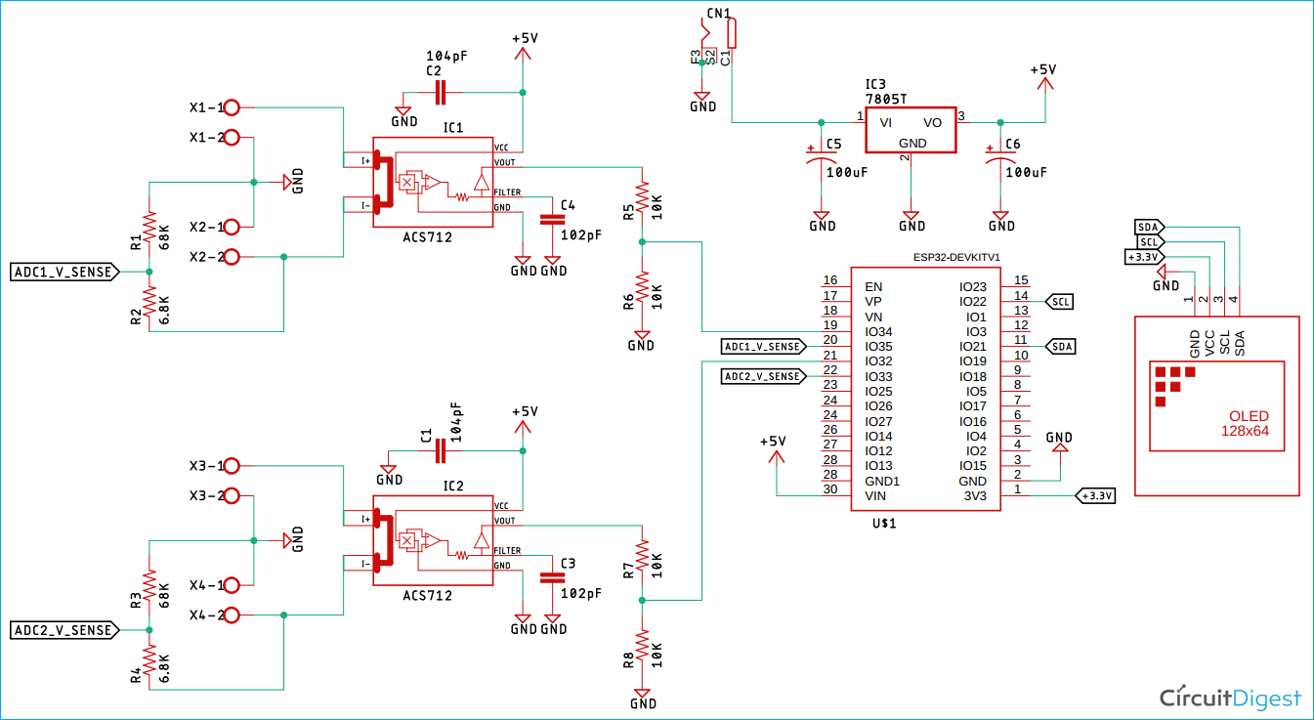Click the GND symbol below capacitor C6
Screen dimensions: 1314x720
(x=999, y=217)
